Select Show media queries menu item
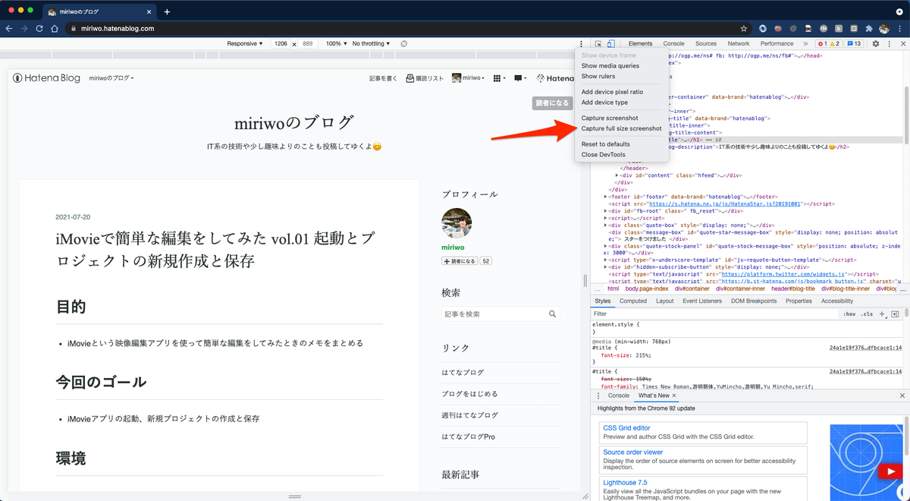910x501 pixels. 610,66
